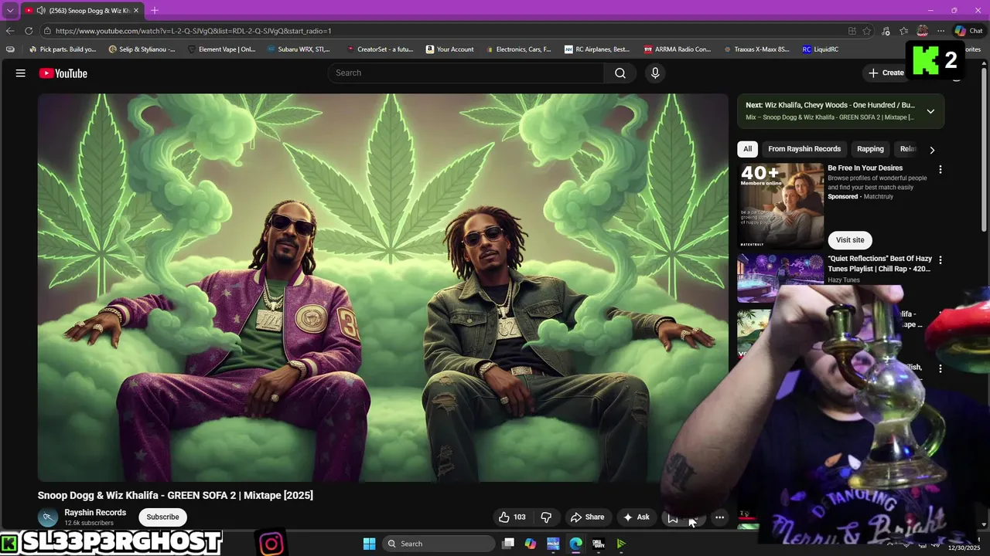The height and width of the screenshot is (556, 990).
Task: Launch Copilot from the taskbar
Action: [x=531, y=544]
